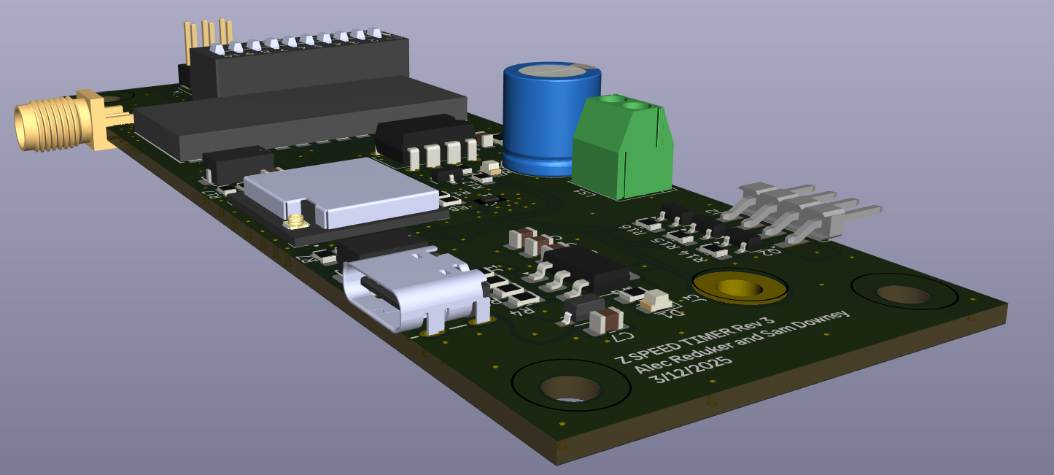The height and width of the screenshot is (475, 1054).
Task: Click the green screw terminal block
Action: point(620,150)
